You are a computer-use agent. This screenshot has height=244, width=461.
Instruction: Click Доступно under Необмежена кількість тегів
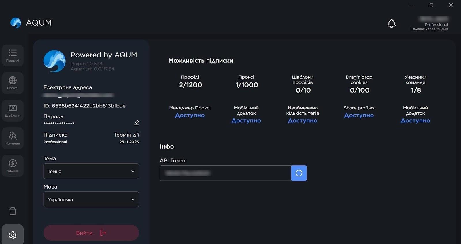coord(303,121)
